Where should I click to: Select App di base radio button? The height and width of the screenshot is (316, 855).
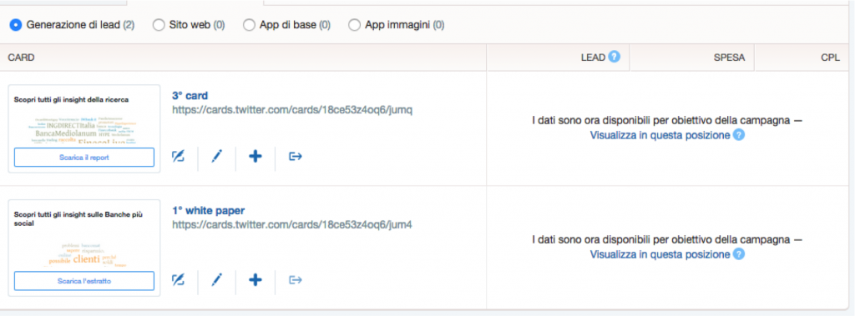point(249,24)
